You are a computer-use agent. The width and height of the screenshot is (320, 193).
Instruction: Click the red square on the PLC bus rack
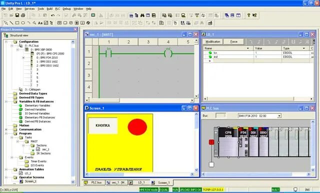211,142
